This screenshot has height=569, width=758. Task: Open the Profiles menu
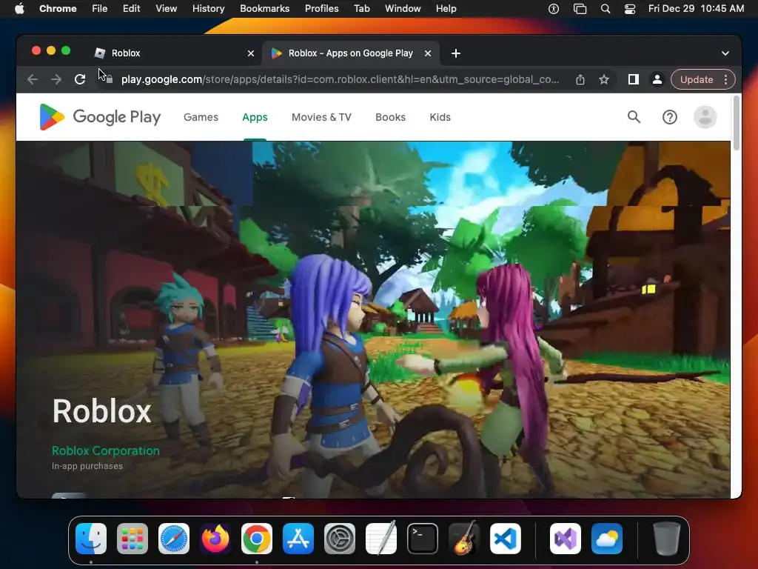[322, 9]
